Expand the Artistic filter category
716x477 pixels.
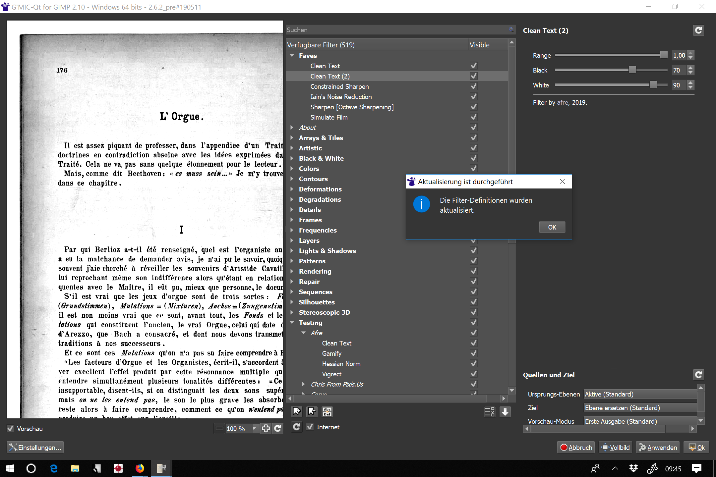[292, 148]
